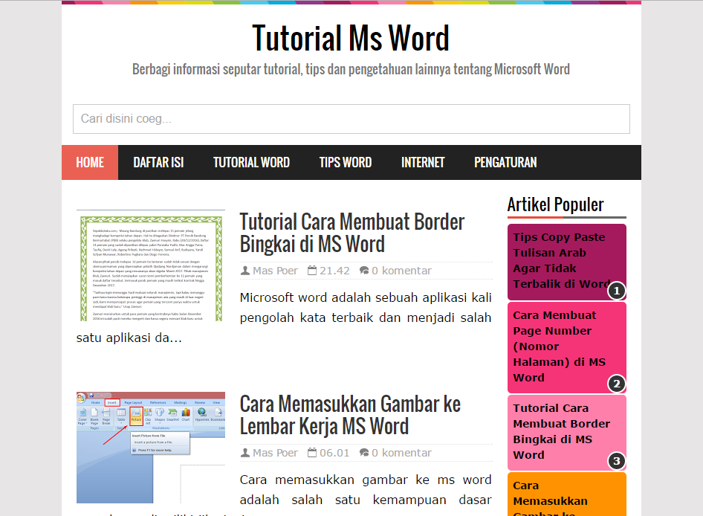Image resolution: width=703 pixels, height=516 pixels.
Task: Click the Tutorial Ms Word site title
Action: (351, 39)
